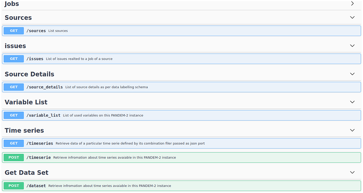Collapse the Source Details section chevron
363x193 pixels.
click(x=352, y=74)
